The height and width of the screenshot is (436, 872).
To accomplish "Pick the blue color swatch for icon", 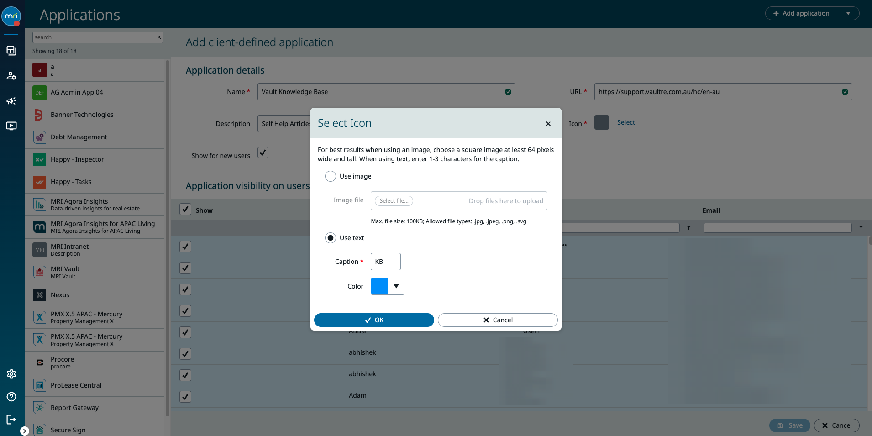I will (x=378, y=286).
